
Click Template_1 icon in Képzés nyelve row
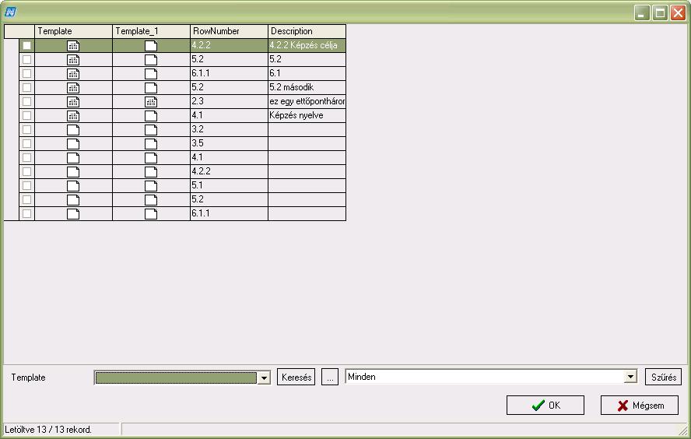151,116
